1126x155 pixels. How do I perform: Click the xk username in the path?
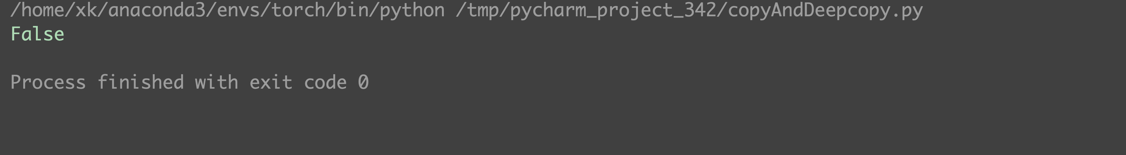(x=86, y=10)
